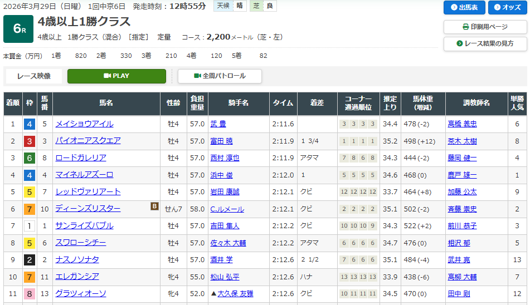The image size is (530, 305).
Task: Open horse ロードガレリア details
Action: point(80,158)
